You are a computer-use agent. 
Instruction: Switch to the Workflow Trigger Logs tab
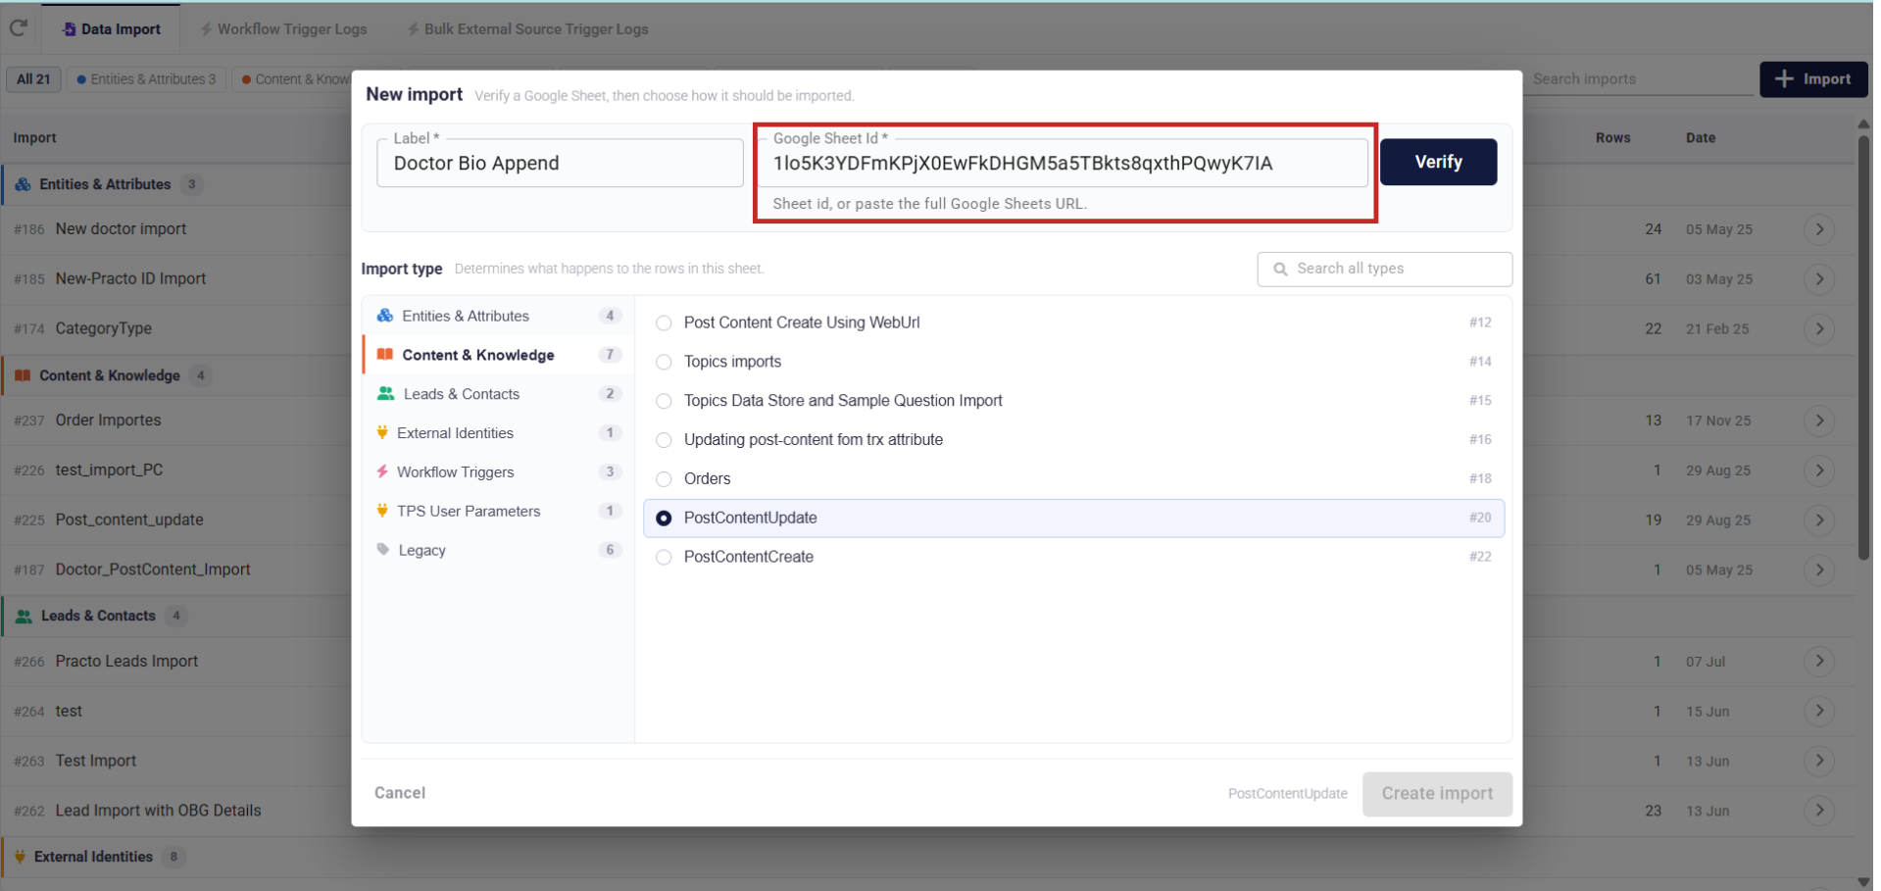[x=283, y=29]
